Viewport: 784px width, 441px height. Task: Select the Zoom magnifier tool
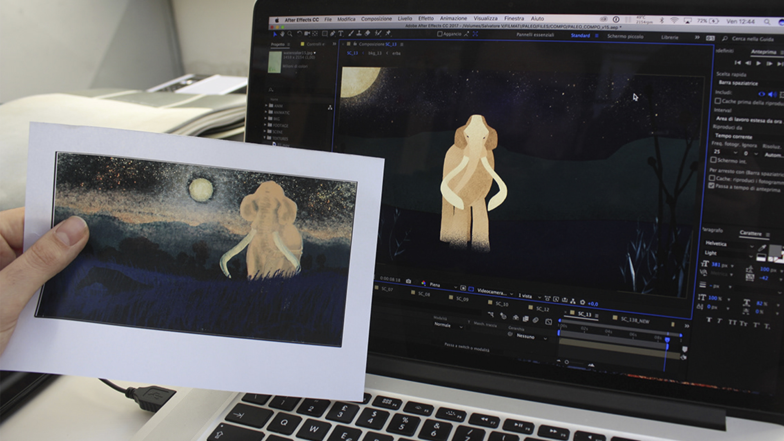click(x=290, y=34)
